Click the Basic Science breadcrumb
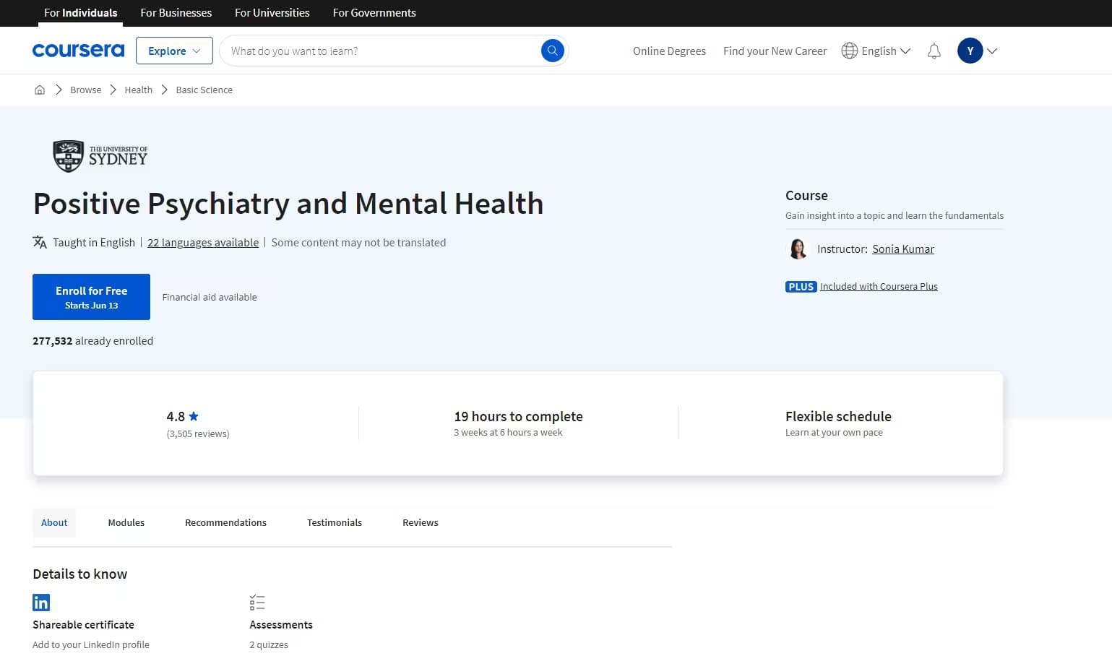This screenshot has height=656, width=1112. pyautogui.click(x=204, y=90)
